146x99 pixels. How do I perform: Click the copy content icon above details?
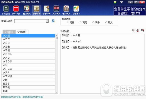click(x=143, y=30)
